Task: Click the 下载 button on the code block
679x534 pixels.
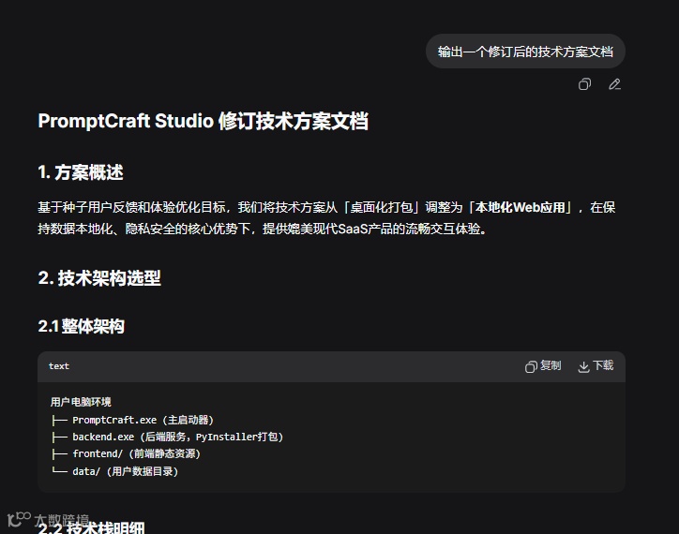Action: [596, 366]
